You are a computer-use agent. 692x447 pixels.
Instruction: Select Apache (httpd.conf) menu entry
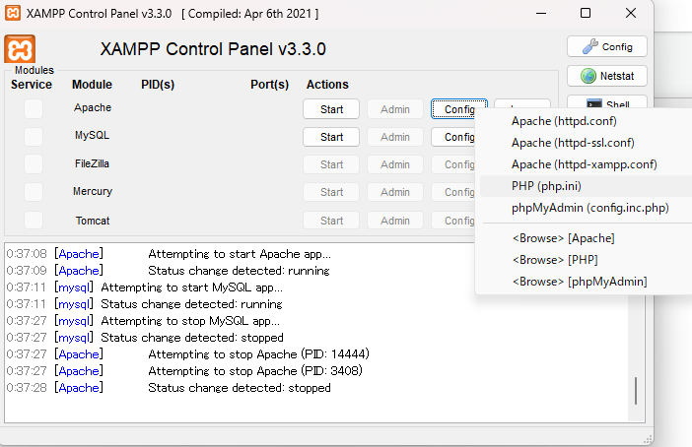tap(586, 121)
